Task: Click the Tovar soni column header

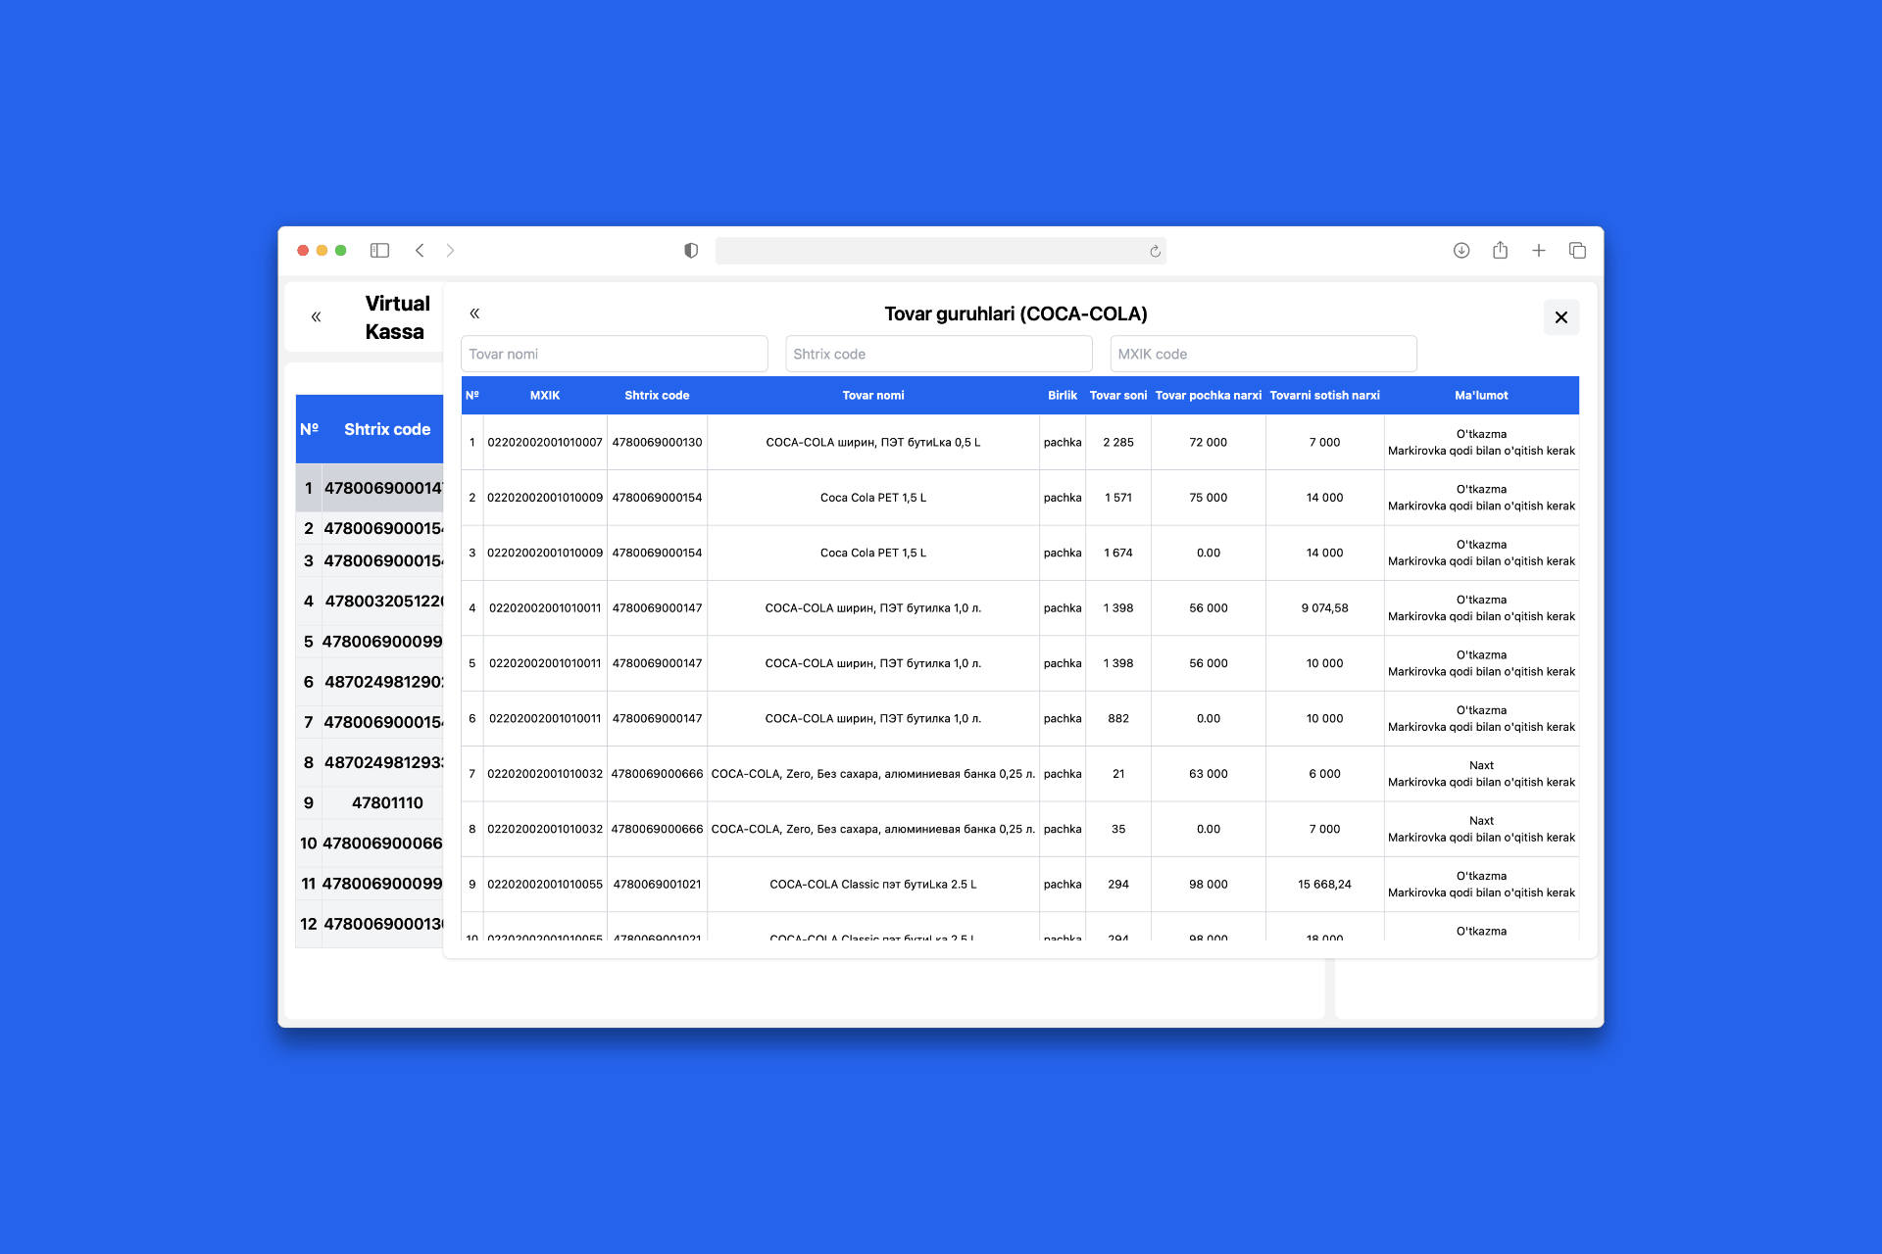Action: click(x=1118, y=396)
